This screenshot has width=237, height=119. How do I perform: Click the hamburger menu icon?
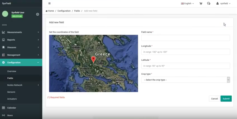point(49,4)
